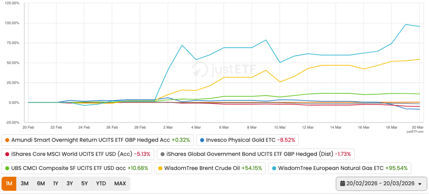Toggle the Amundi Smart Overnight Return series

pyautogui.click(x=99, y=140)
